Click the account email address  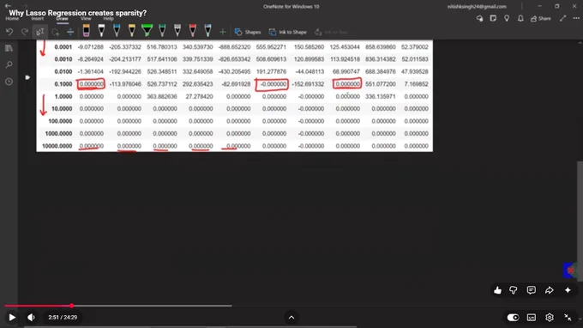click(477, 6)
